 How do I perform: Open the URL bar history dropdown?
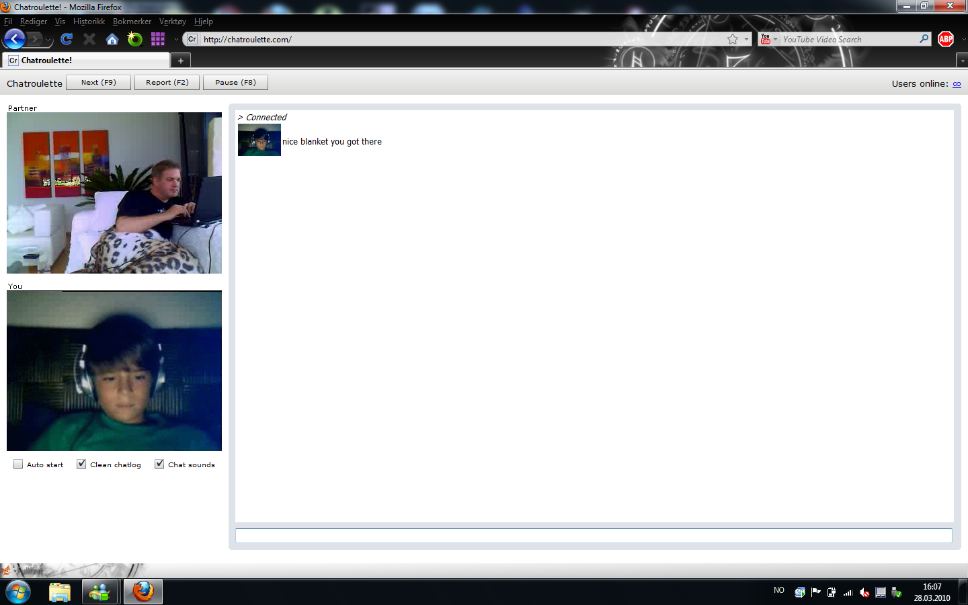tap(746, 40)
